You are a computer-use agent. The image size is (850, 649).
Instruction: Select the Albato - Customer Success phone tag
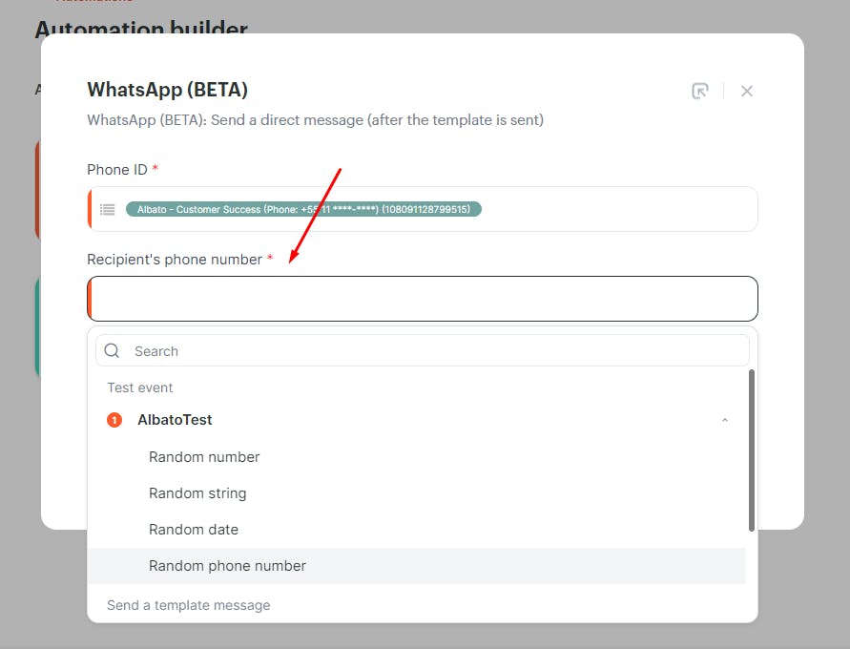pos(303,209)
